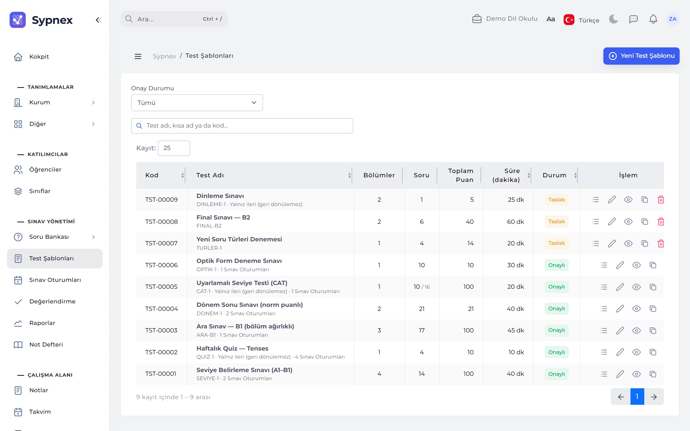Preview Haftalık Quiz — Tenses via eye icon

point(636,352)
